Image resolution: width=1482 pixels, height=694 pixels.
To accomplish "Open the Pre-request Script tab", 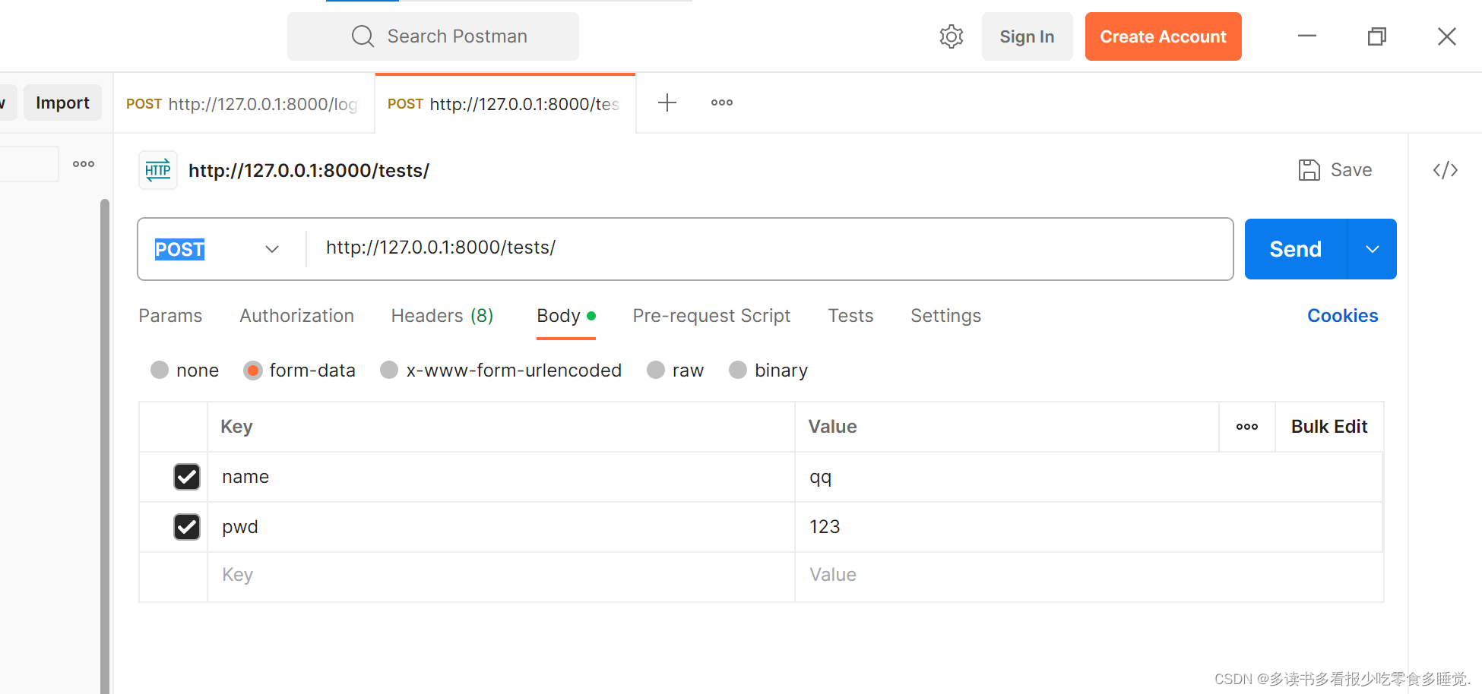I will point(711,316).
